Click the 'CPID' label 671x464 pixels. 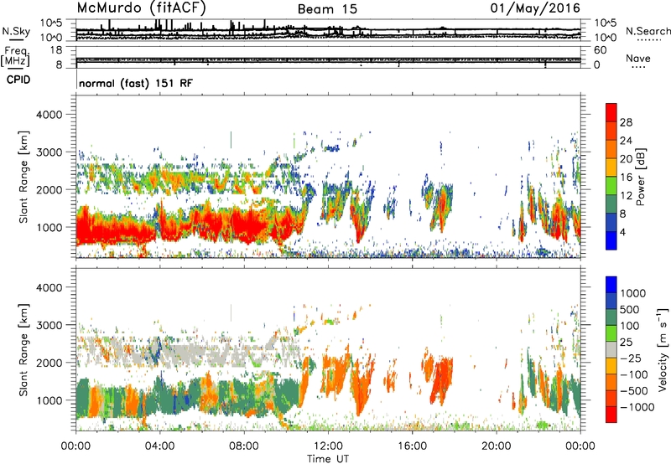pos(18,80)
